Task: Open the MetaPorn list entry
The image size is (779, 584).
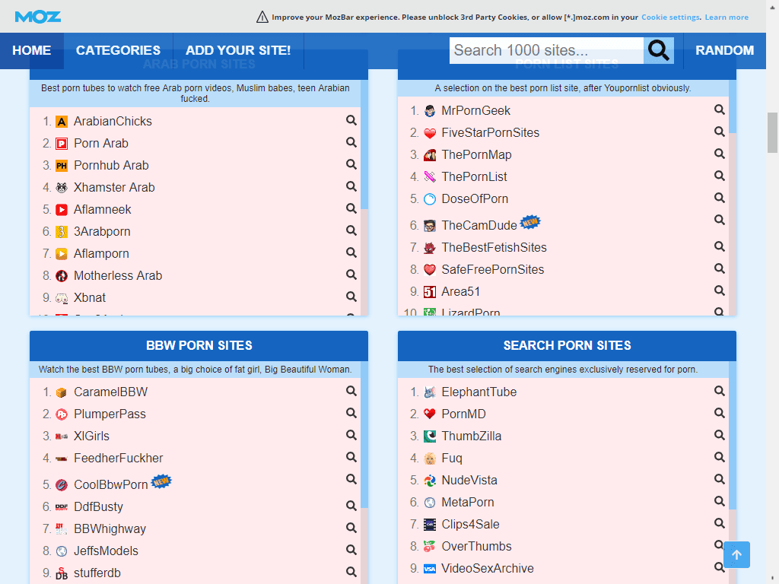Action: coord(467,502)
